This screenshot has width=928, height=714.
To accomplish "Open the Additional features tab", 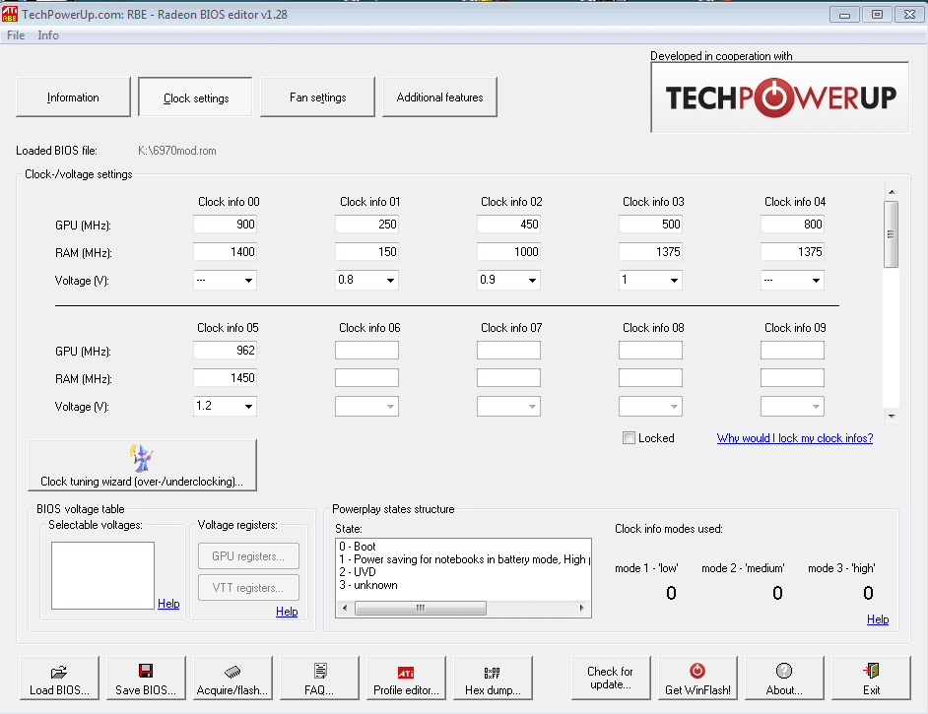I will 439,97.
